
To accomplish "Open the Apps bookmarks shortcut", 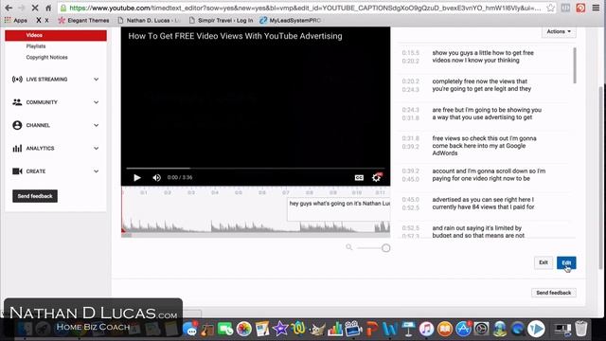I will click(x=16, y=20).
